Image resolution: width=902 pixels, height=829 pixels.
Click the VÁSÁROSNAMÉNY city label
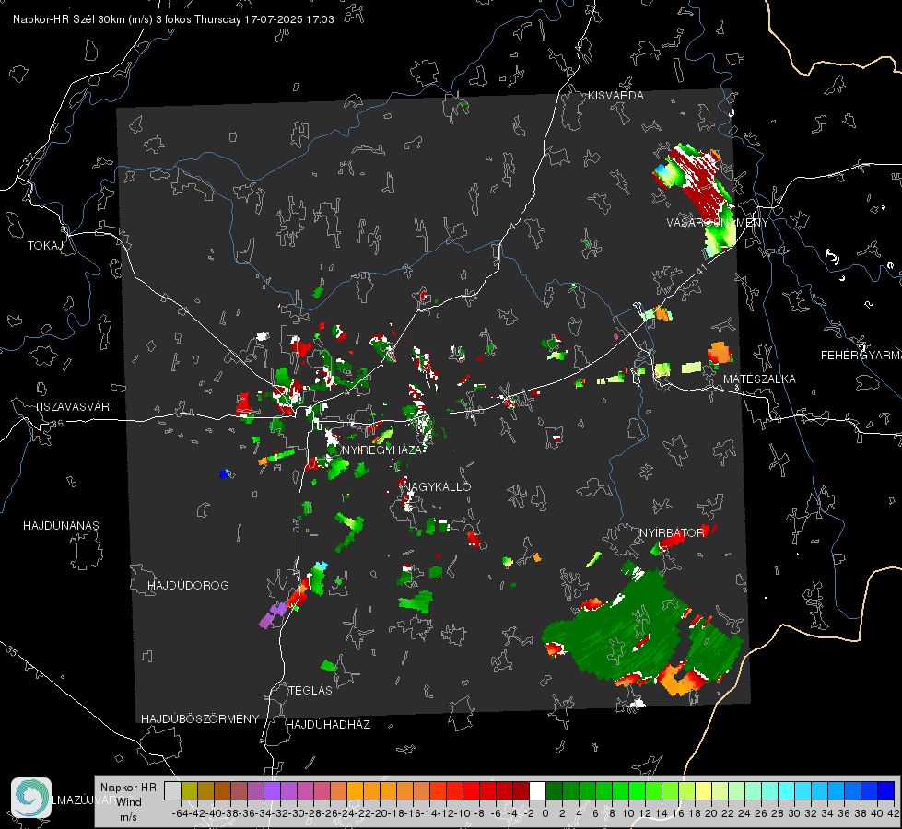(718, 223)
